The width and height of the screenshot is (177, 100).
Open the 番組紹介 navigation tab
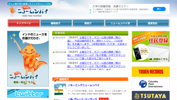(56, 23)
